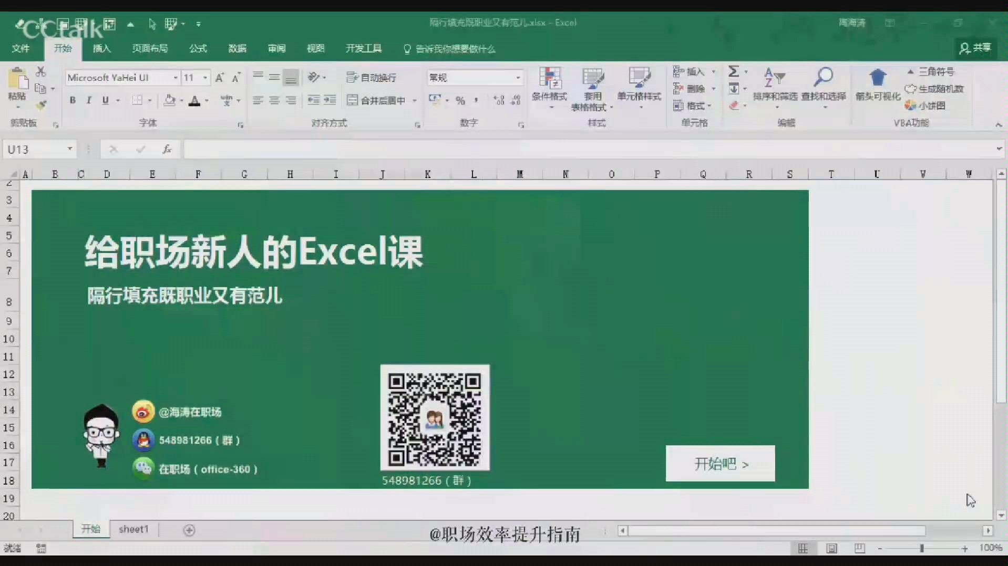Viewport: 1008px width, 566px height.
Task: Decrease font size with the smaller A
Action: (x=236, y=78)
